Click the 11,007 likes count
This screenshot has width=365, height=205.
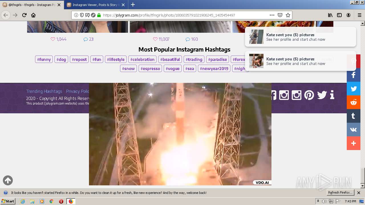[164, 39]
